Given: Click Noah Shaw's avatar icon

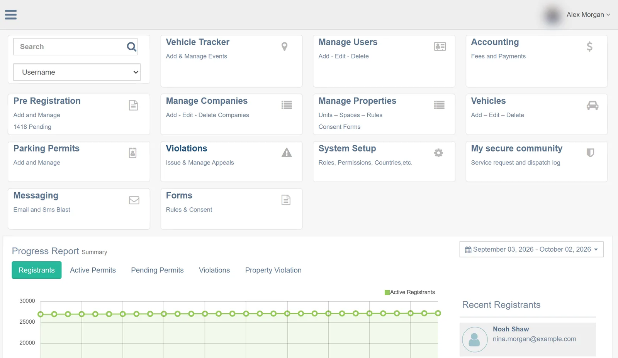Looking at the screenshot, I should [475, 340].
